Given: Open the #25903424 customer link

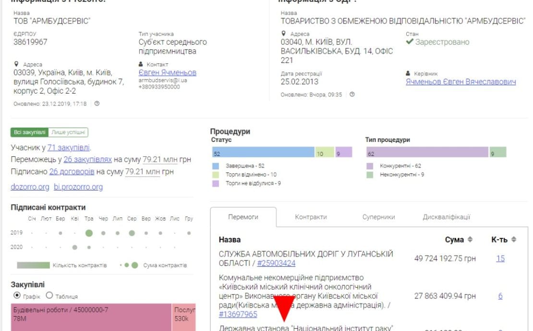Looking at the screenshot, I should pyautogui.click(x=276, y=263).
